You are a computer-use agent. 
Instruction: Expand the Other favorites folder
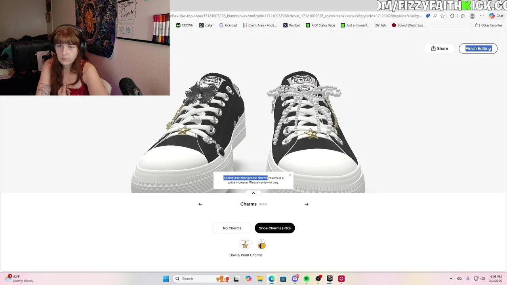[489, 25]
